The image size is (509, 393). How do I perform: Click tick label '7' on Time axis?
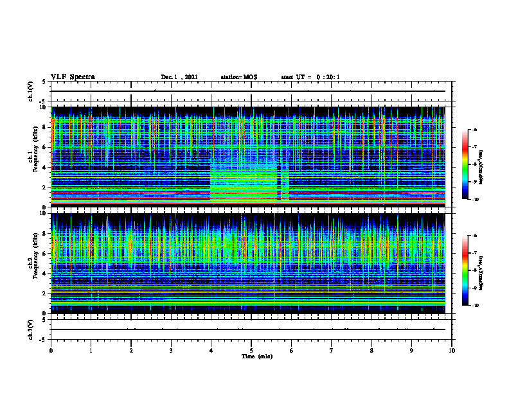point(332,351)
